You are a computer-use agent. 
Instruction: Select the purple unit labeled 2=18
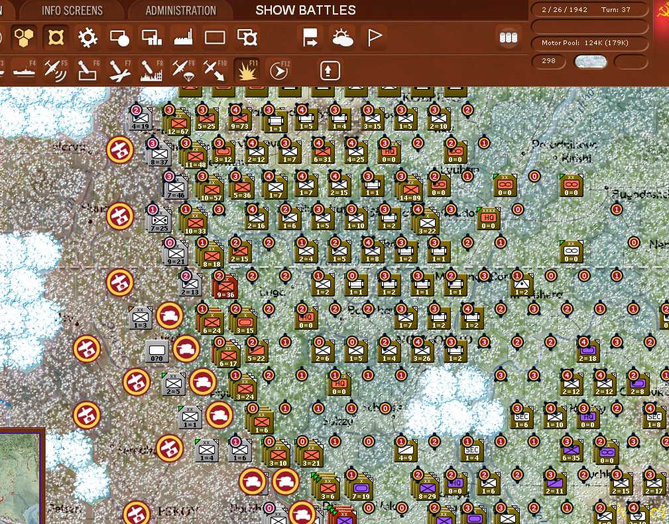(587, 352)
